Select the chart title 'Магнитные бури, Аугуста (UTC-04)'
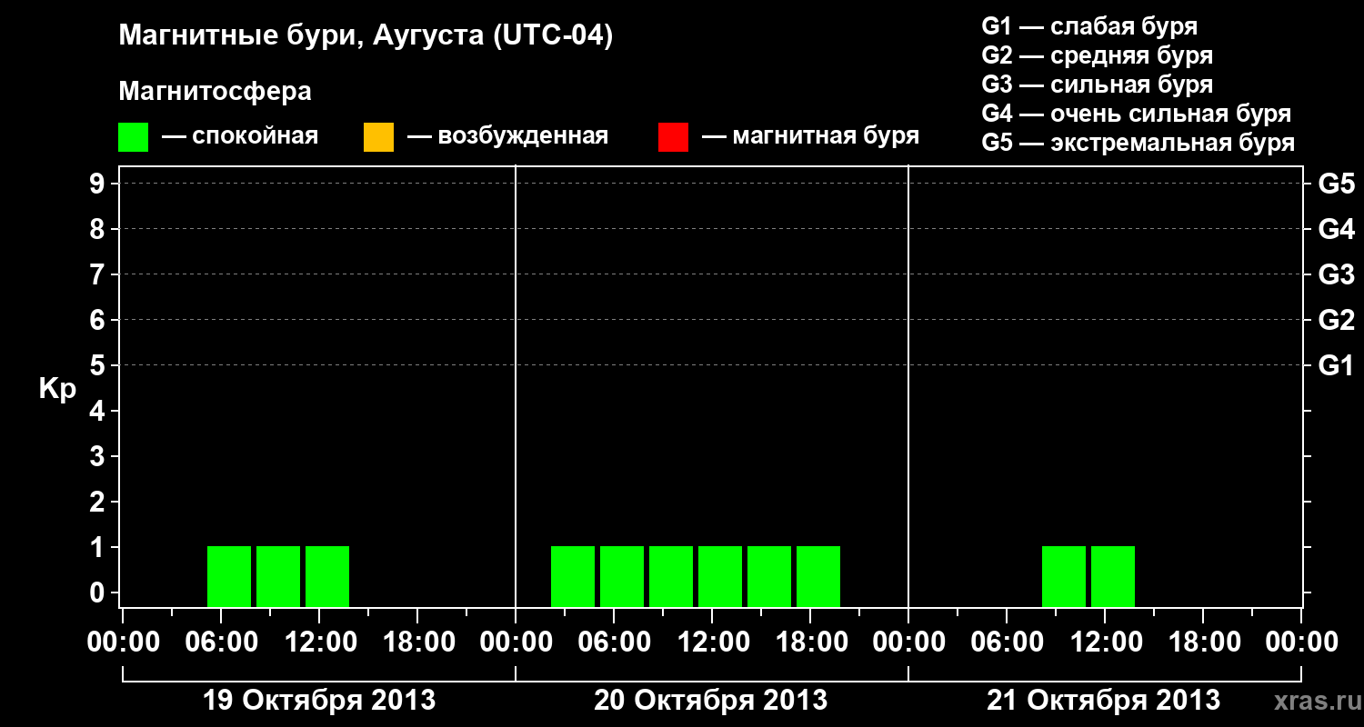 (366, 36)
